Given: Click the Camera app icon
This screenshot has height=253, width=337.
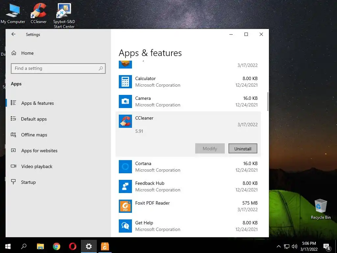Looking at the screenshot, I should pos(125,101).
